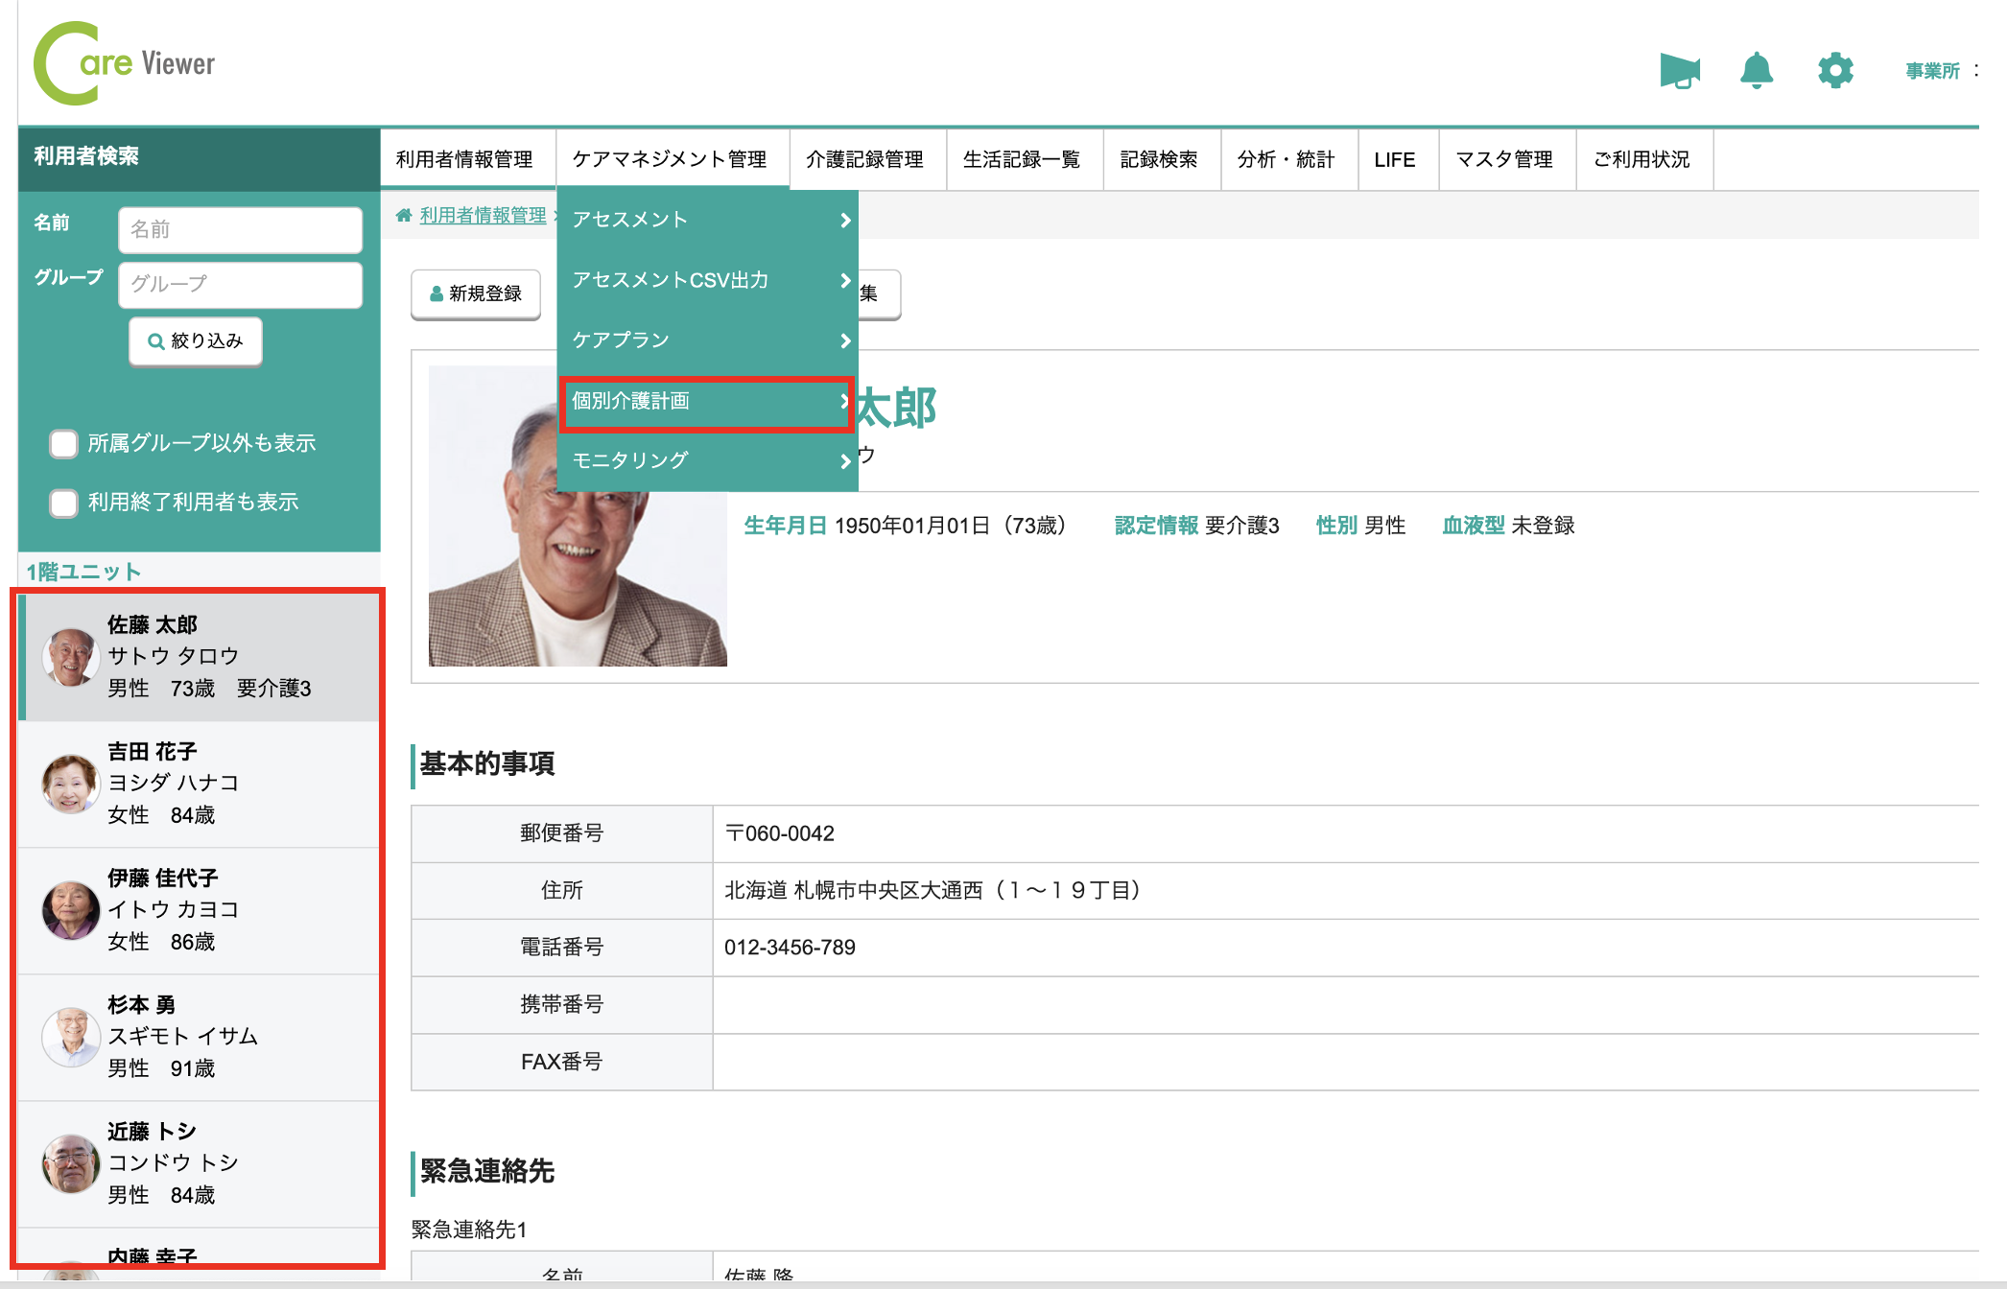Toggle 利用終了利用者も表示 checkbox
Screen dimensions: 2007x1289
tap(64, 503)
